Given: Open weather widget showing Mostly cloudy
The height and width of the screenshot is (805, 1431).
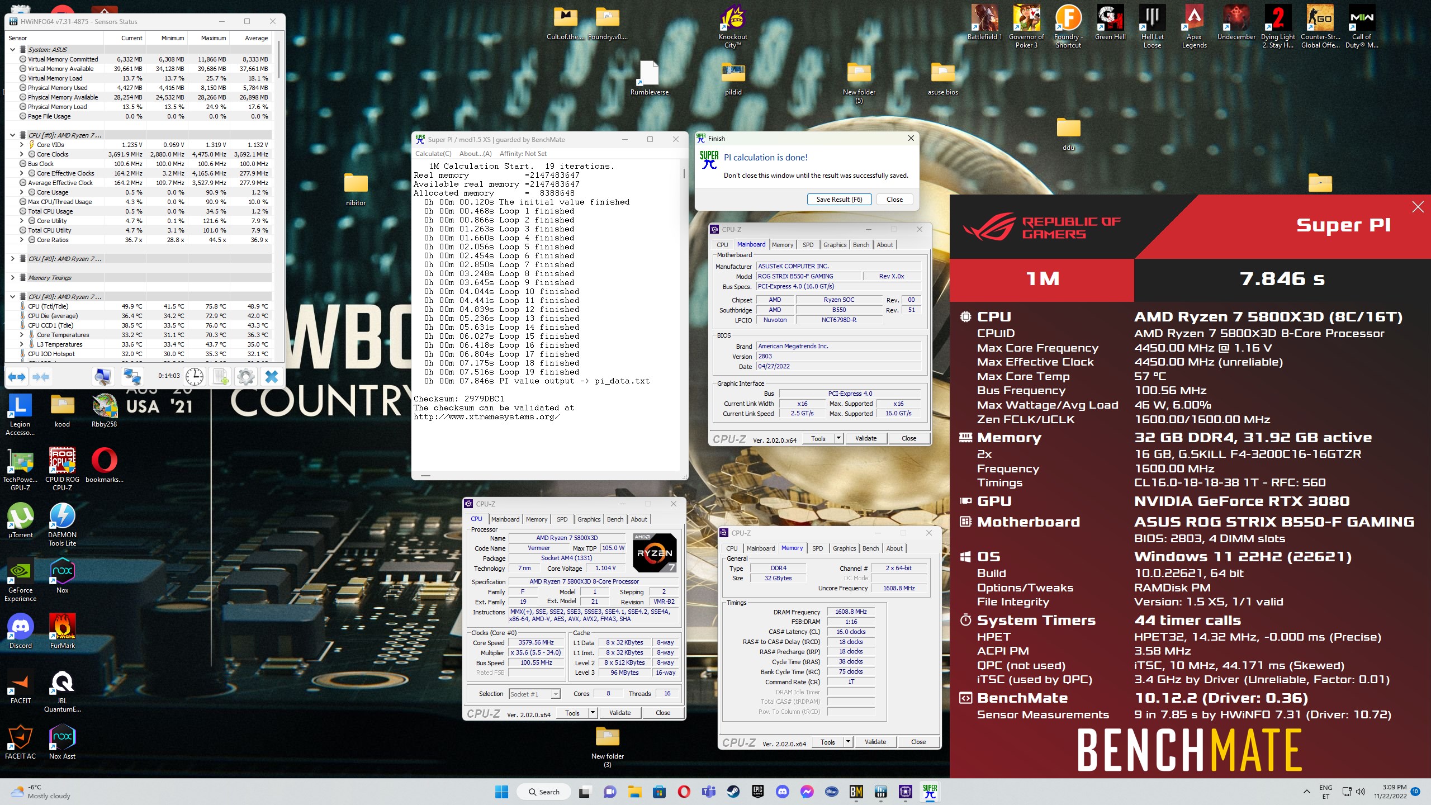Looking at the screenshot, I should 40,792.
